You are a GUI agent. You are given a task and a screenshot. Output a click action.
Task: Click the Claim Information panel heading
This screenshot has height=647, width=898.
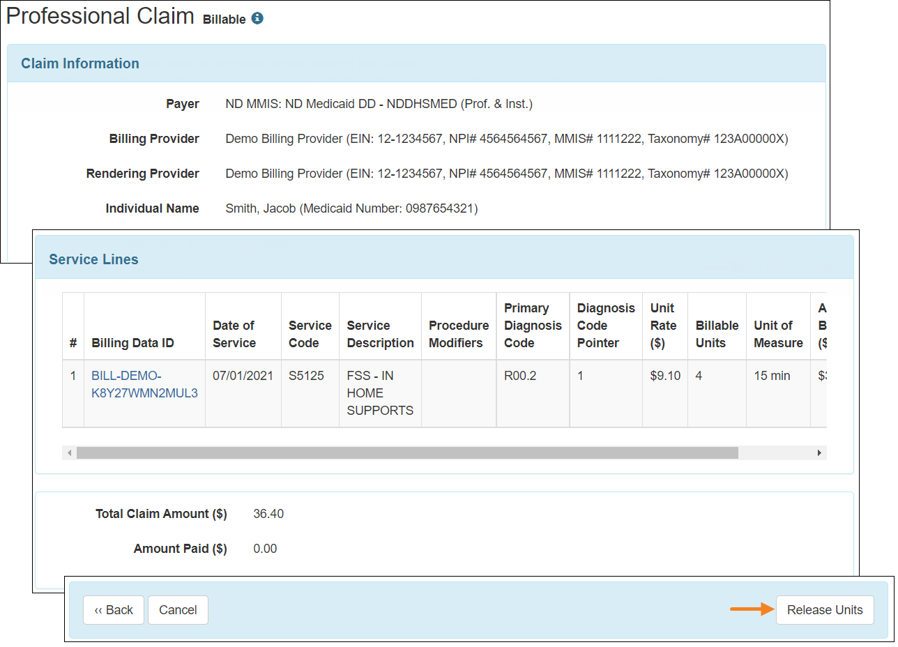(80, 63)
